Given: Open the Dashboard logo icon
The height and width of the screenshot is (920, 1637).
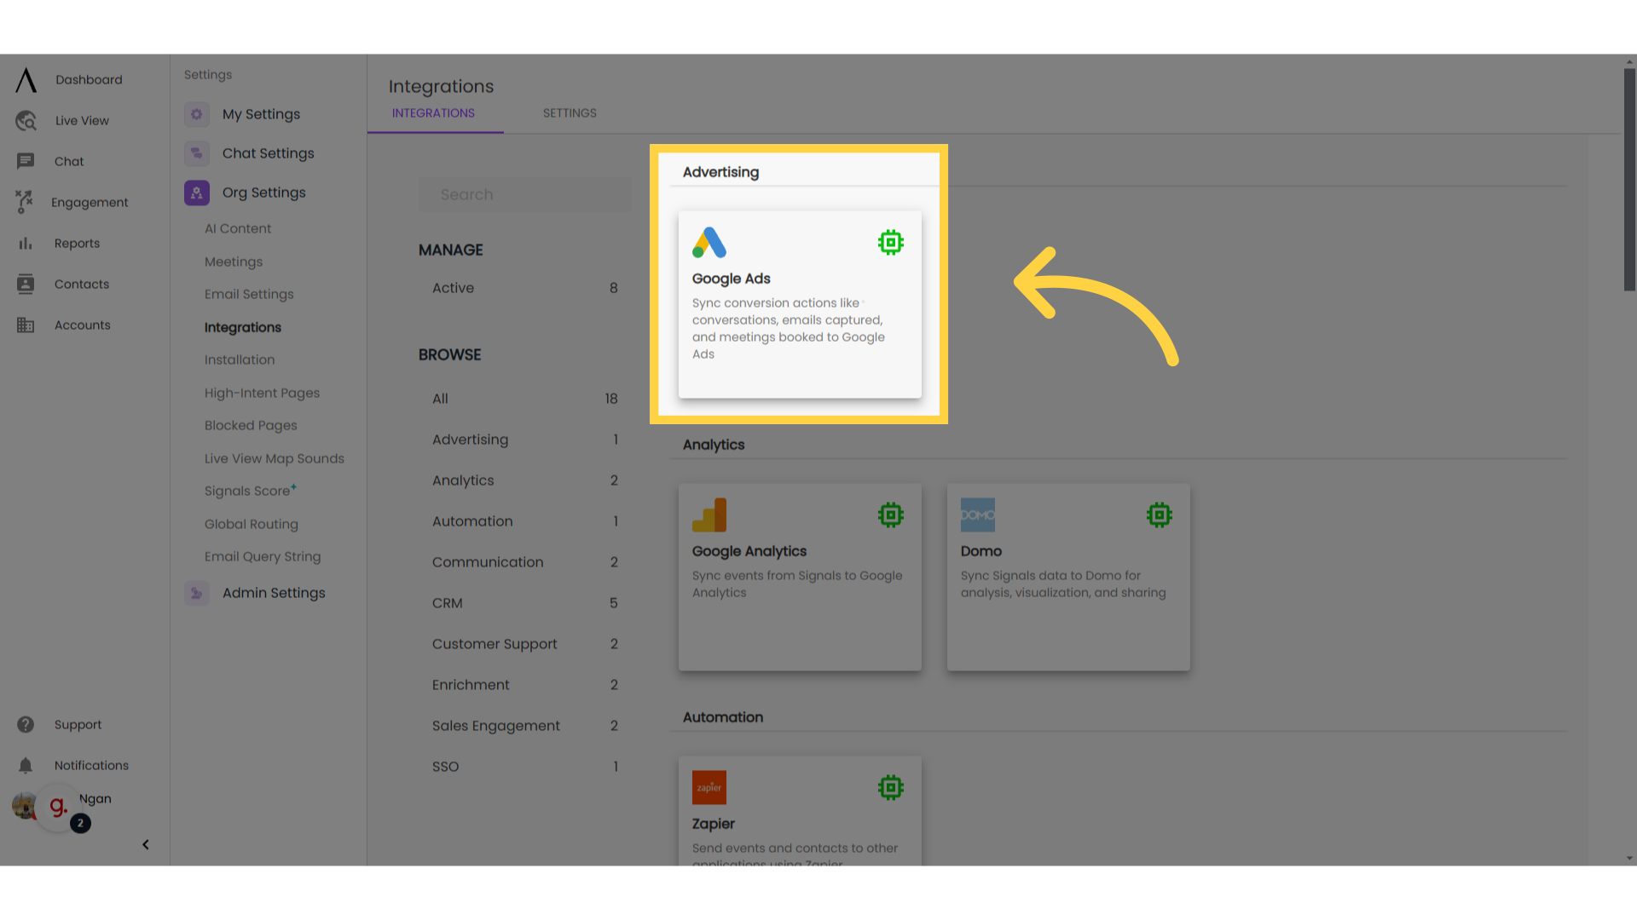Looking at the screenshot, I should tap(26, 80).
